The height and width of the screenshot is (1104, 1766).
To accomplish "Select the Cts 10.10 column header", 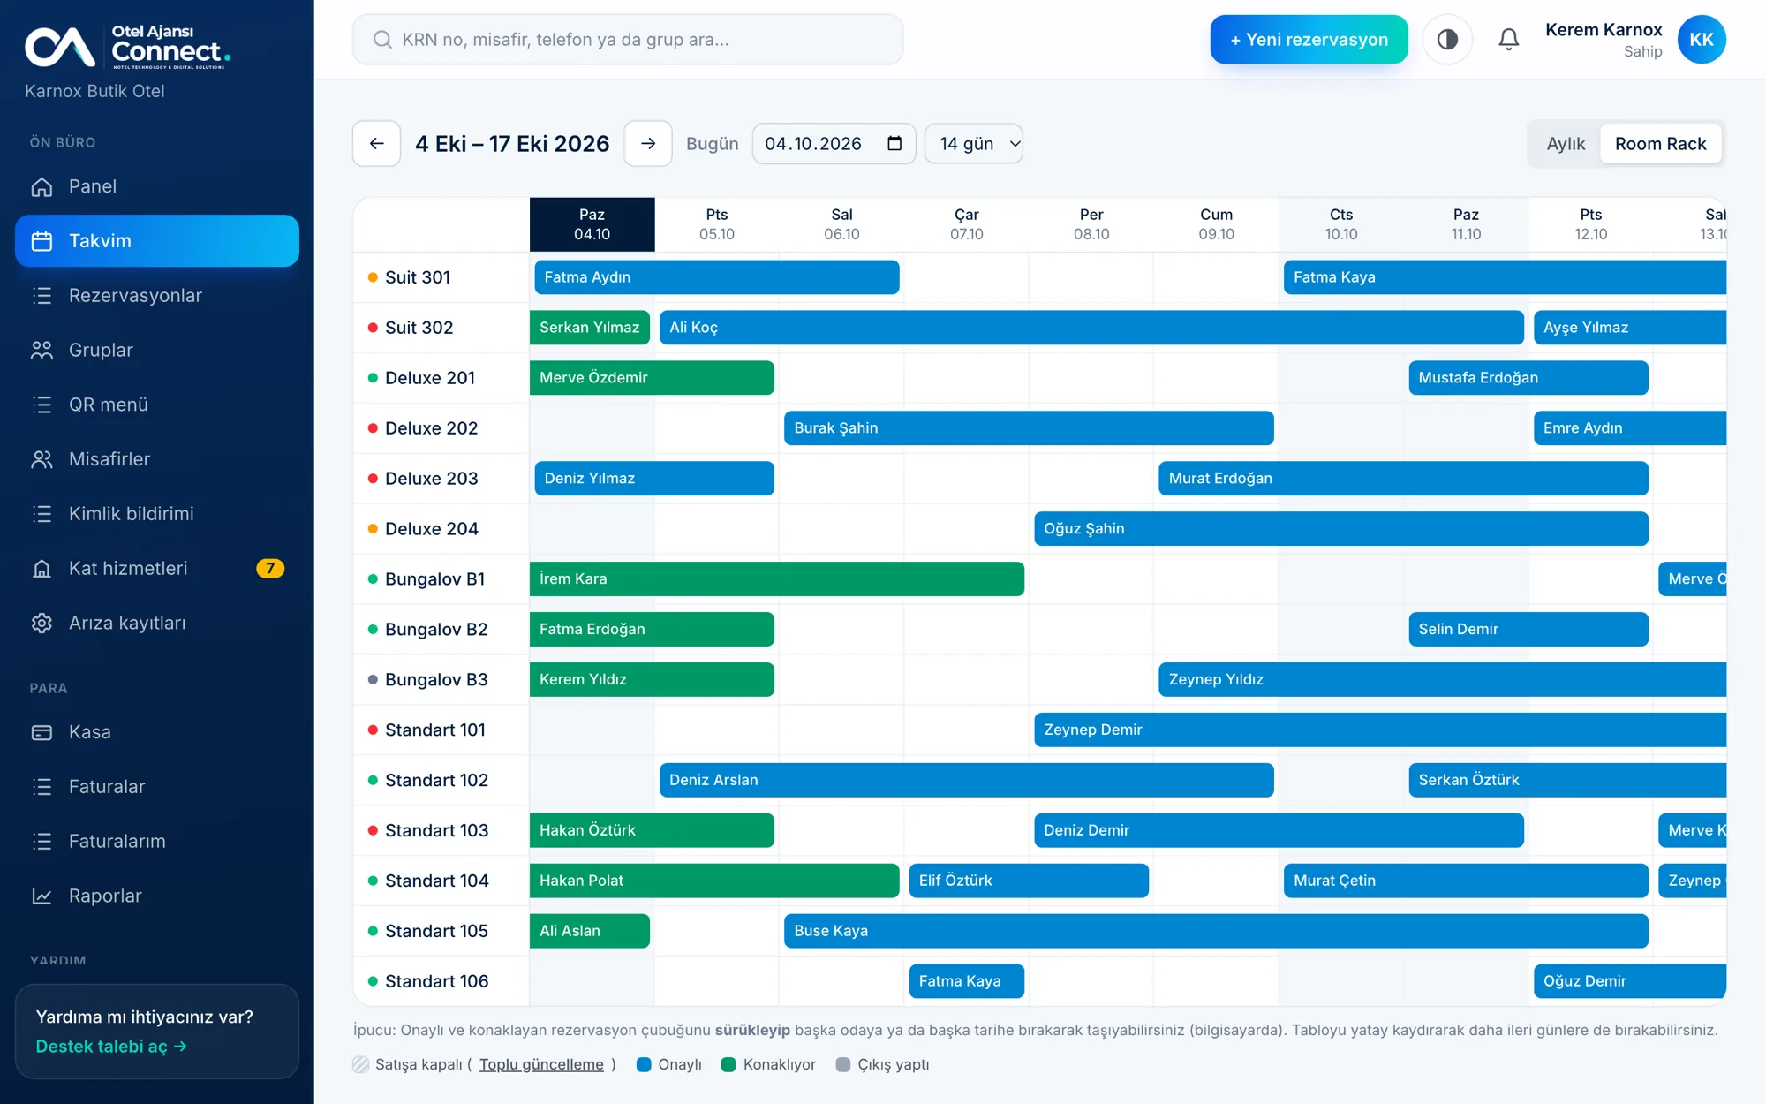I will coord(1340,224).
